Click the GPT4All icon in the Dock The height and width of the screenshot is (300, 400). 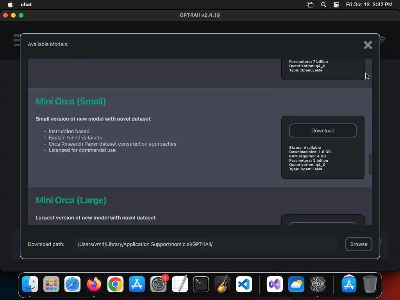point(318,284)
